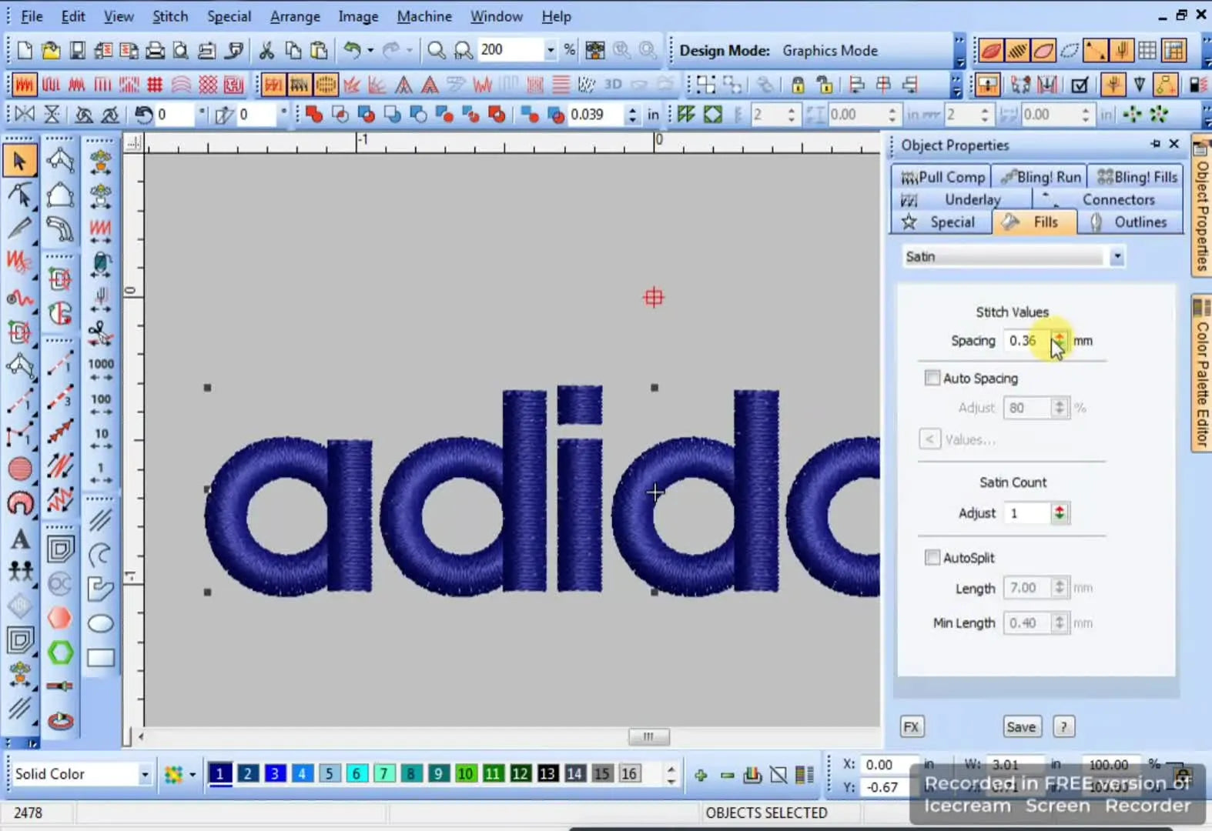Click the Cut scissors icon

point(266,51)
